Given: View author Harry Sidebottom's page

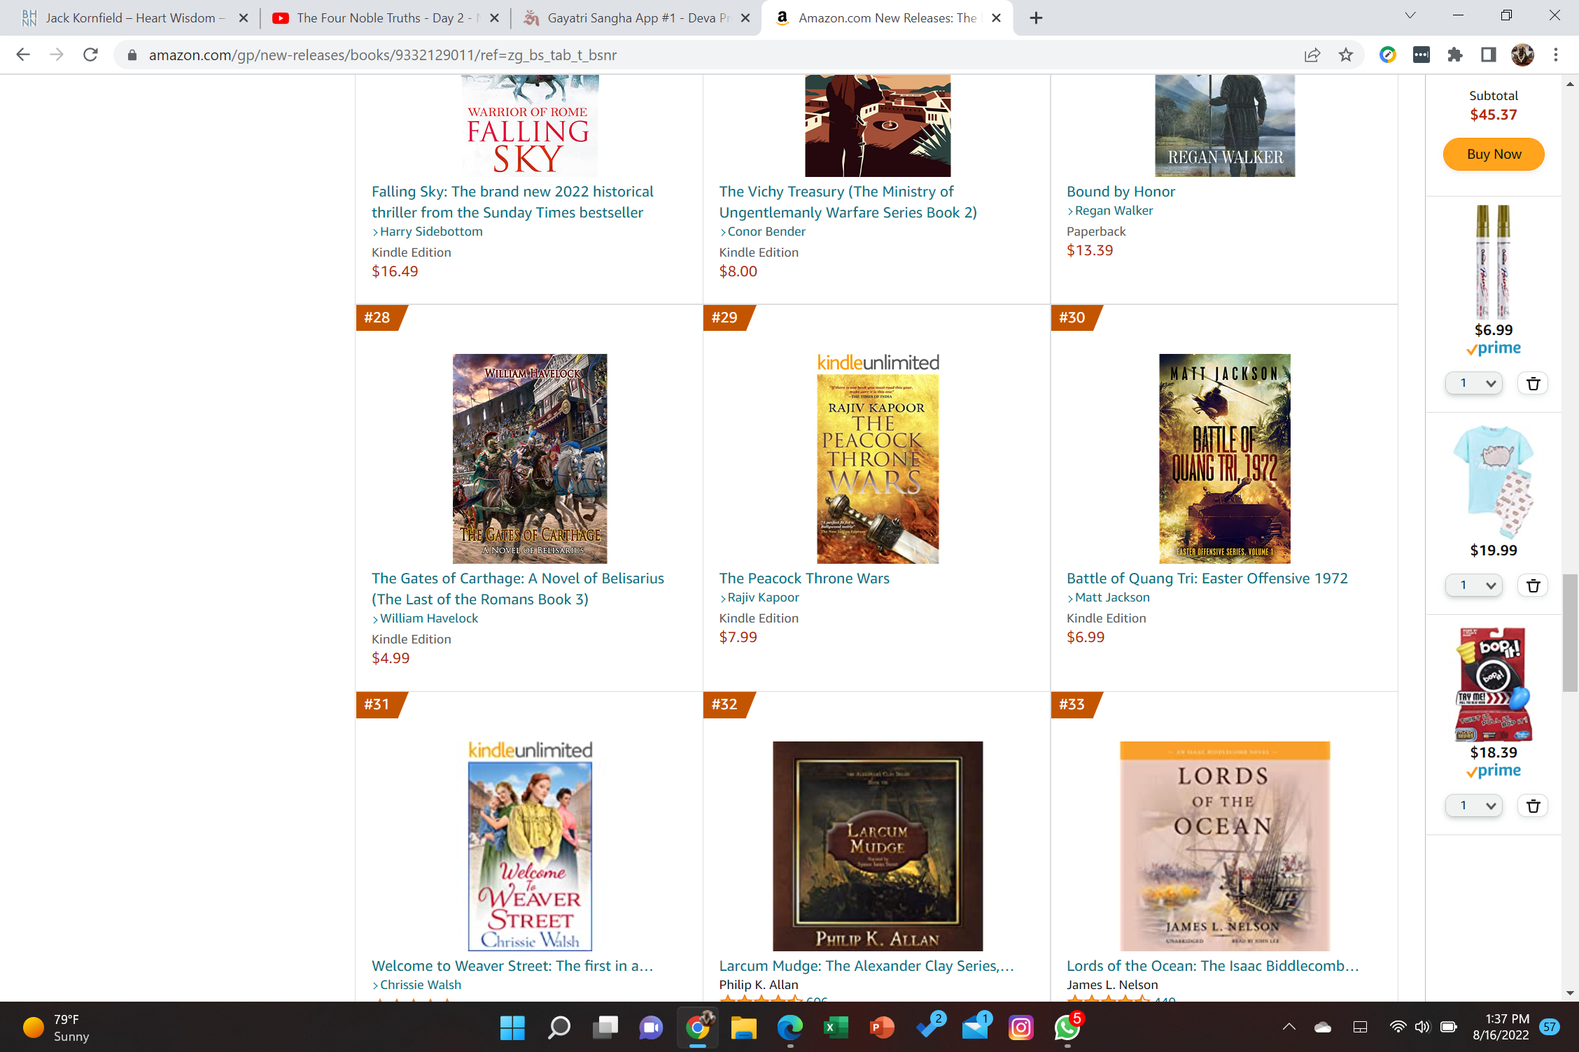Looking at the screenshot, I should pyautogui.click(x=430, y=232).
